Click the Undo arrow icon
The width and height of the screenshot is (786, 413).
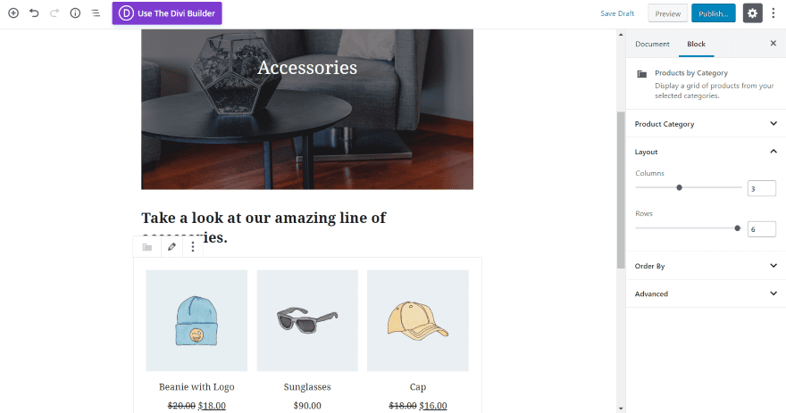coord(34,13)
